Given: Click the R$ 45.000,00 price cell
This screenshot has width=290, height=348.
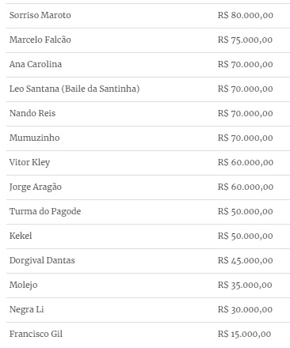Looking at the screenshot, I should coord(246,260).
